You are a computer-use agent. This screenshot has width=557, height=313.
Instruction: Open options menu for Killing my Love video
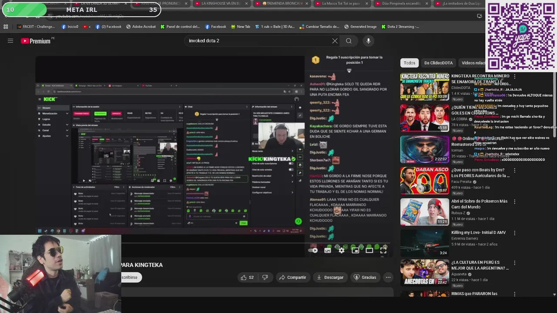click(x=514, y=233)
